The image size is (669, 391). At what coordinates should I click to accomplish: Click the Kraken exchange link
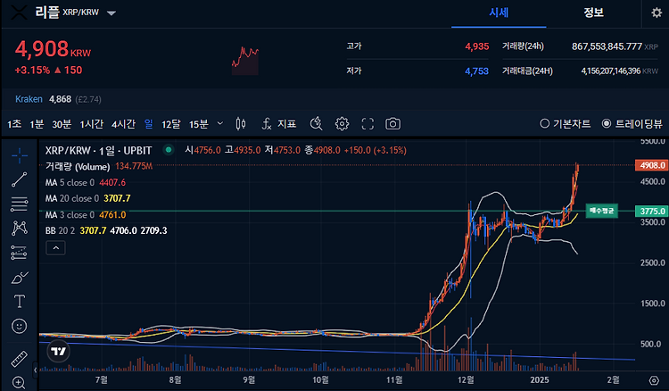[29, 99]
